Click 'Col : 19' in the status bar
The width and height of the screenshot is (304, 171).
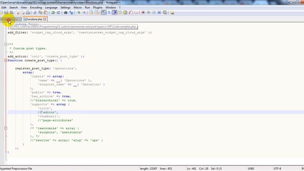pyautogui.click(x=204, y=169)
